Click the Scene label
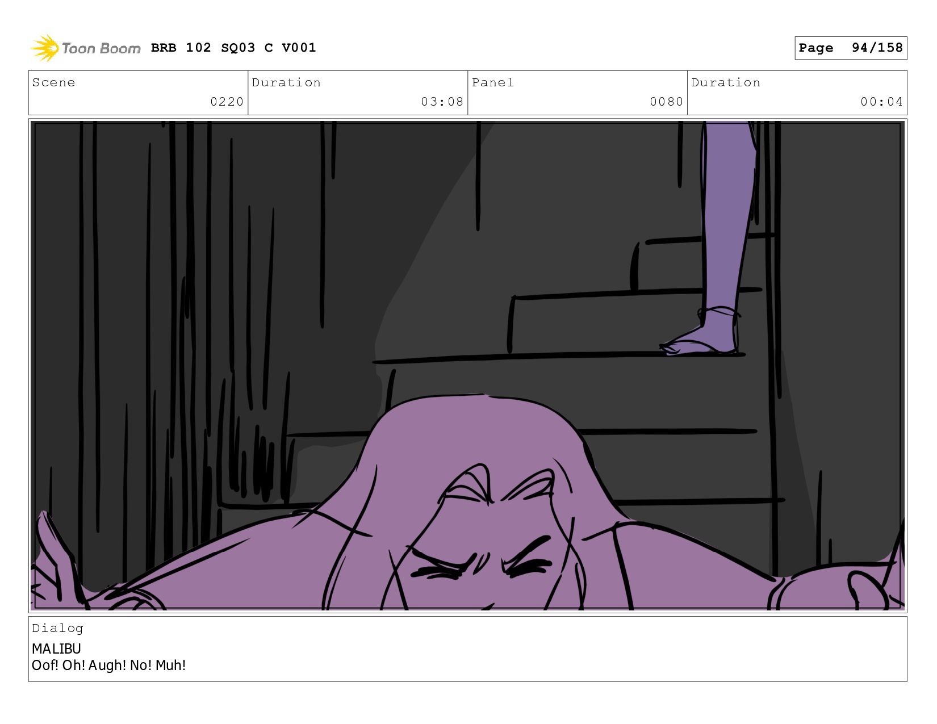 pos(53,82)
